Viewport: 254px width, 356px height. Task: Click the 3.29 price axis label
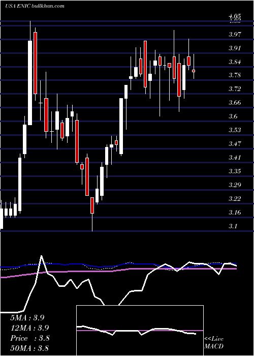pos(235,185)
